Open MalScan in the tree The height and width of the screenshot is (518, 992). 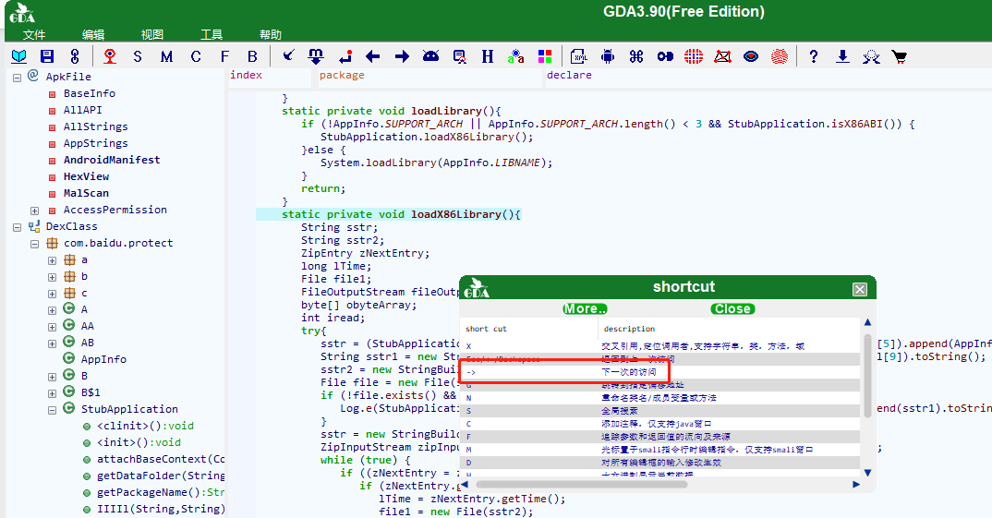pos(86,193)
